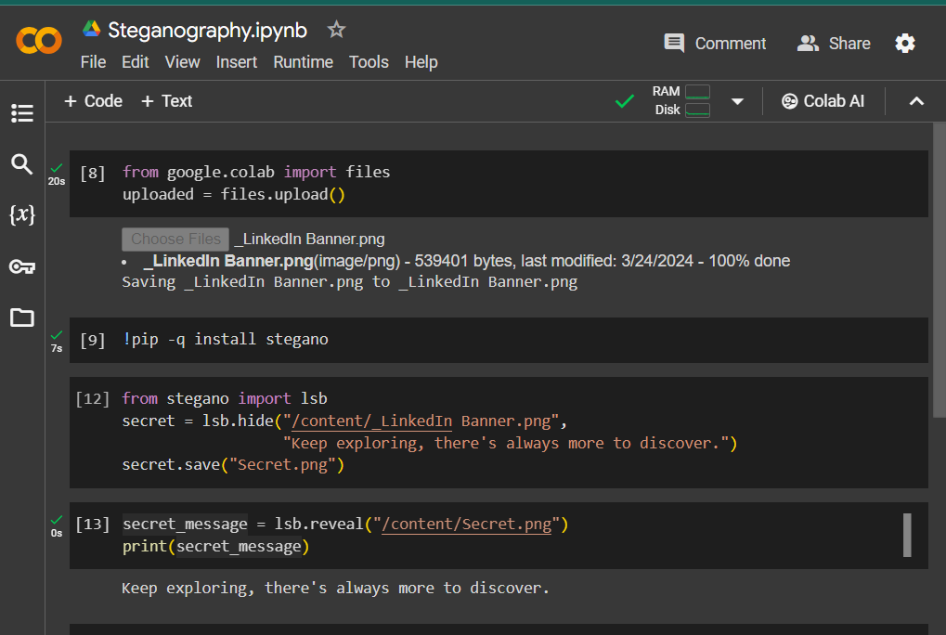The image size is (946, 635).
Task: Star the Steganography.ipynb notebook
Action: click(x=336, y=30)
